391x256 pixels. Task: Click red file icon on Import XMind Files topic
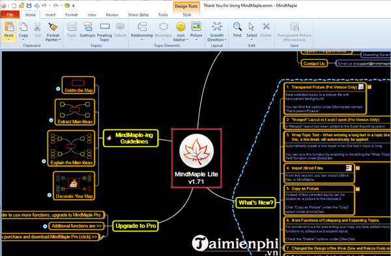(349, 168)
